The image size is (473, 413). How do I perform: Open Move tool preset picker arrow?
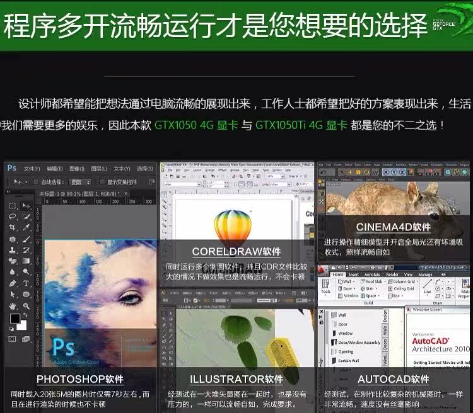coord(26,182)
